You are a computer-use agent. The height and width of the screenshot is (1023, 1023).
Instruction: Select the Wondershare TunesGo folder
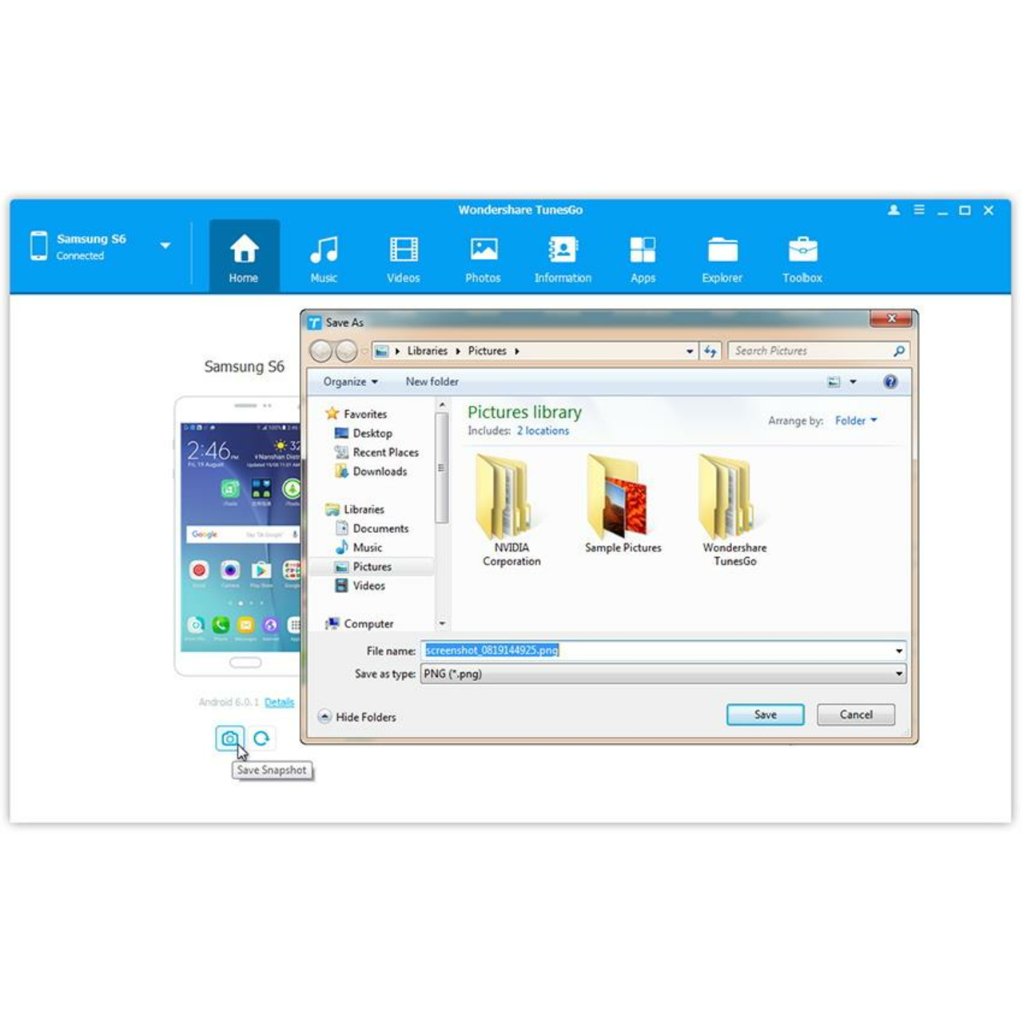click(x=734, y=510)
